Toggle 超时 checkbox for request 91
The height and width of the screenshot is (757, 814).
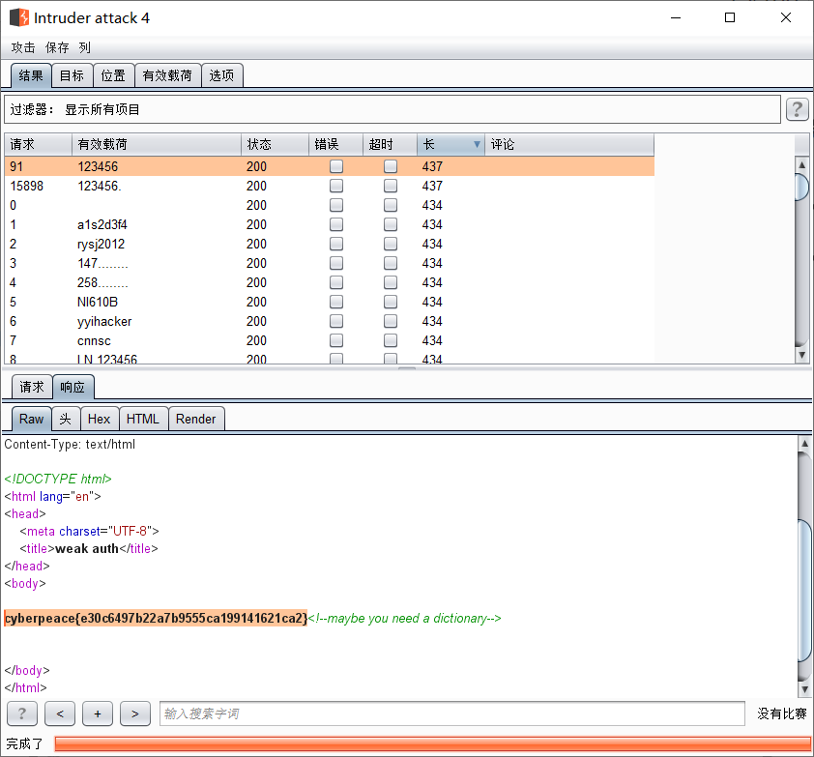(x=391, y=166)
